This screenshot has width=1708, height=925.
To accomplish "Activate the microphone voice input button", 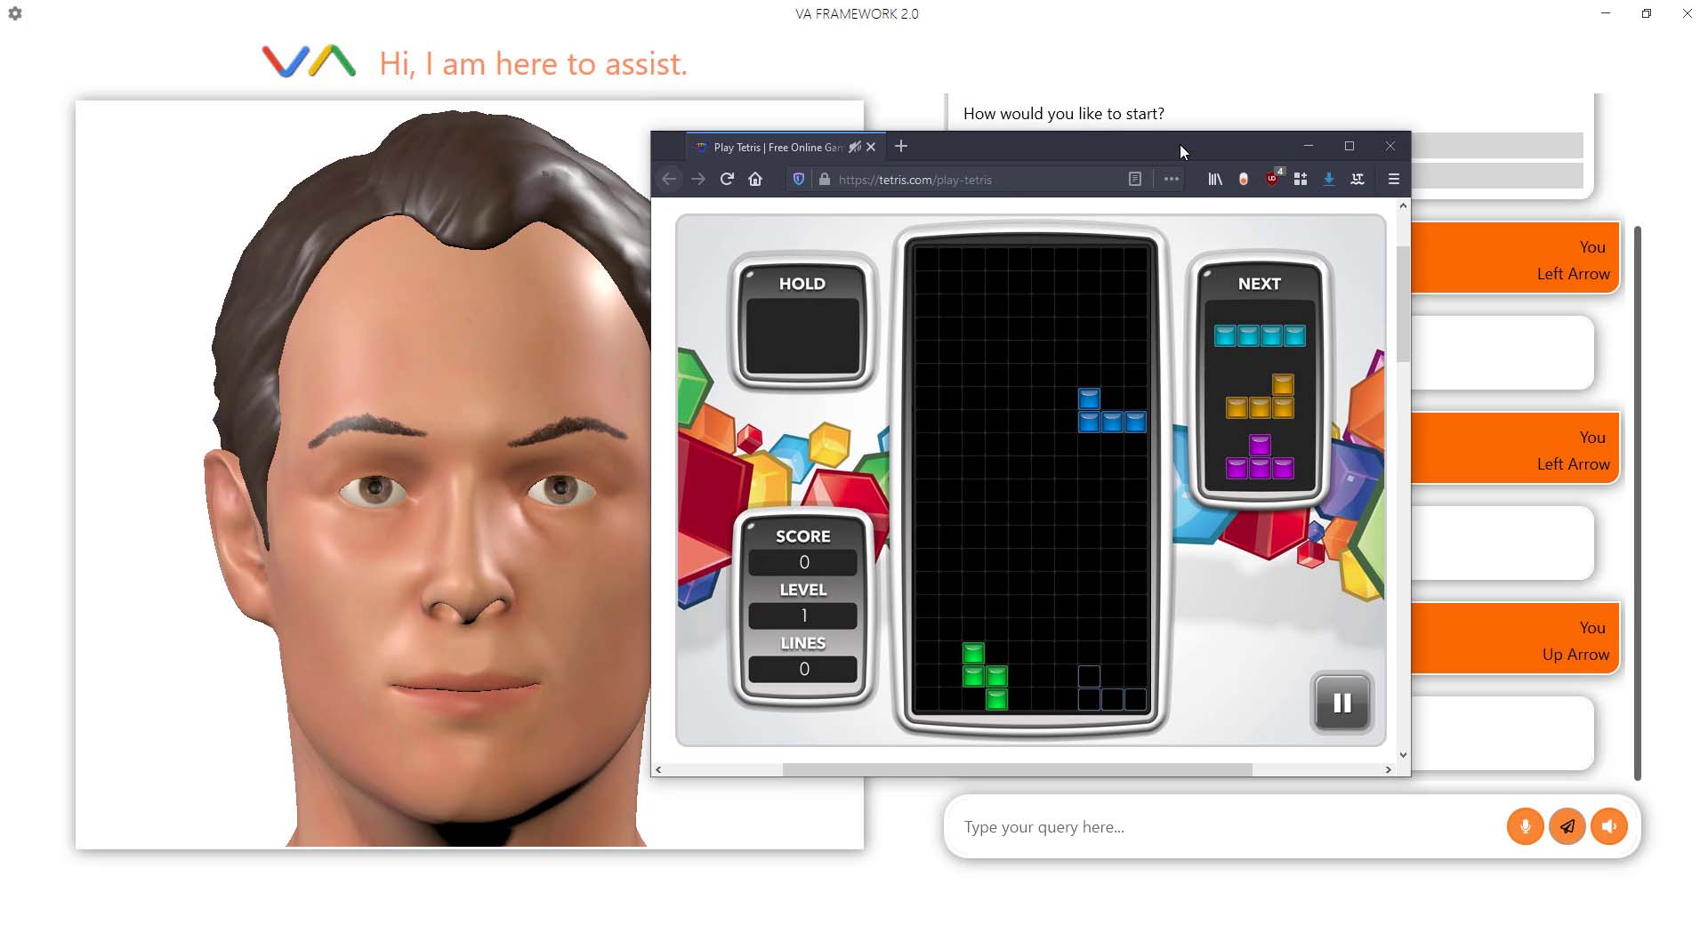I will point(1525,826).
